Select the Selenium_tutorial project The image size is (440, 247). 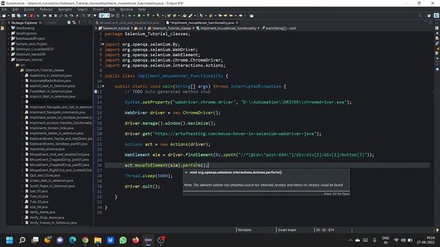click(26, 60)
